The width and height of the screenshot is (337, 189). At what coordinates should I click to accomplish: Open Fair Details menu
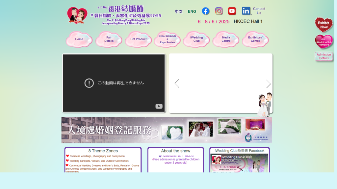(x=109, y=39)
